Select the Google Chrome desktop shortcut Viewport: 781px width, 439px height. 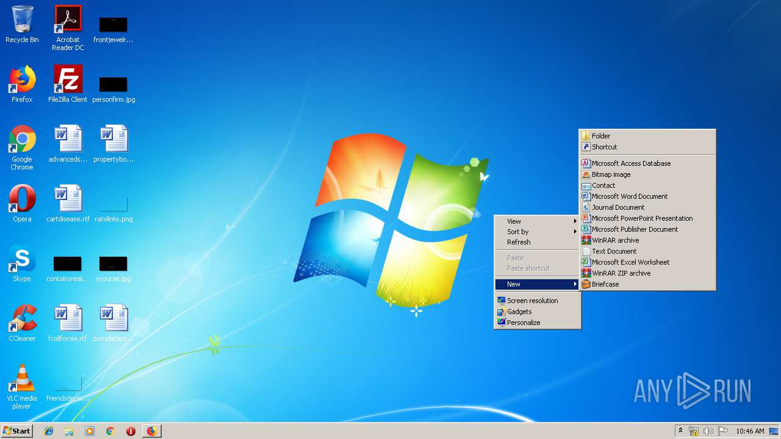[22, 148]
